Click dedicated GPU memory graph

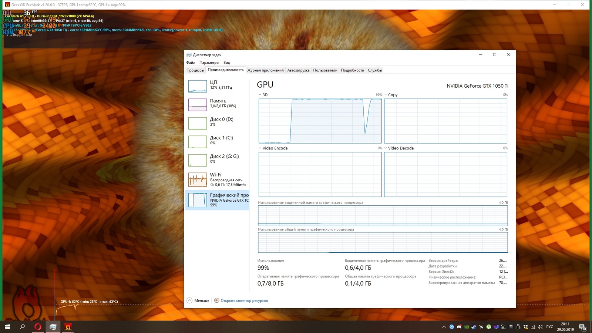pos(383,216)
